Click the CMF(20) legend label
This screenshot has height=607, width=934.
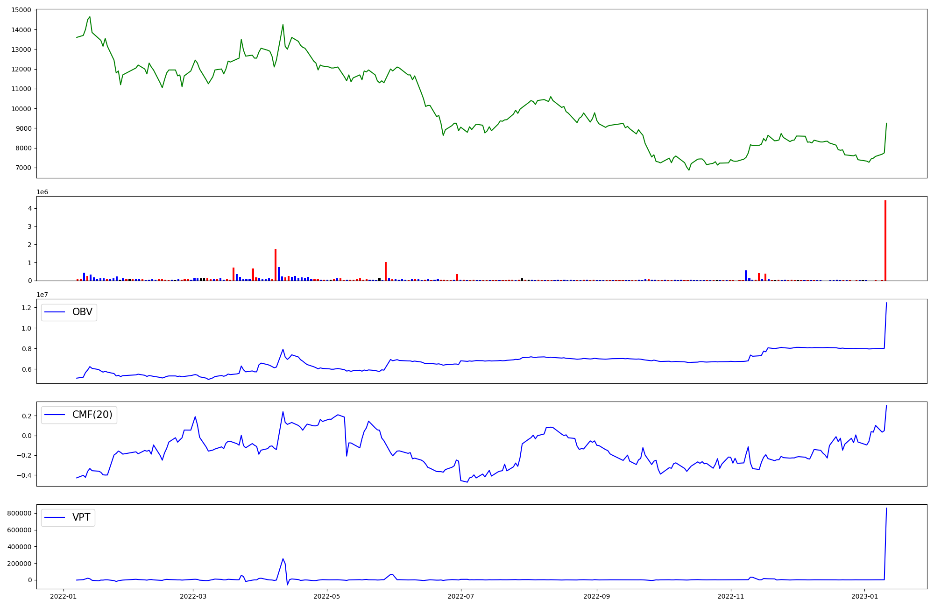point(92,415)
